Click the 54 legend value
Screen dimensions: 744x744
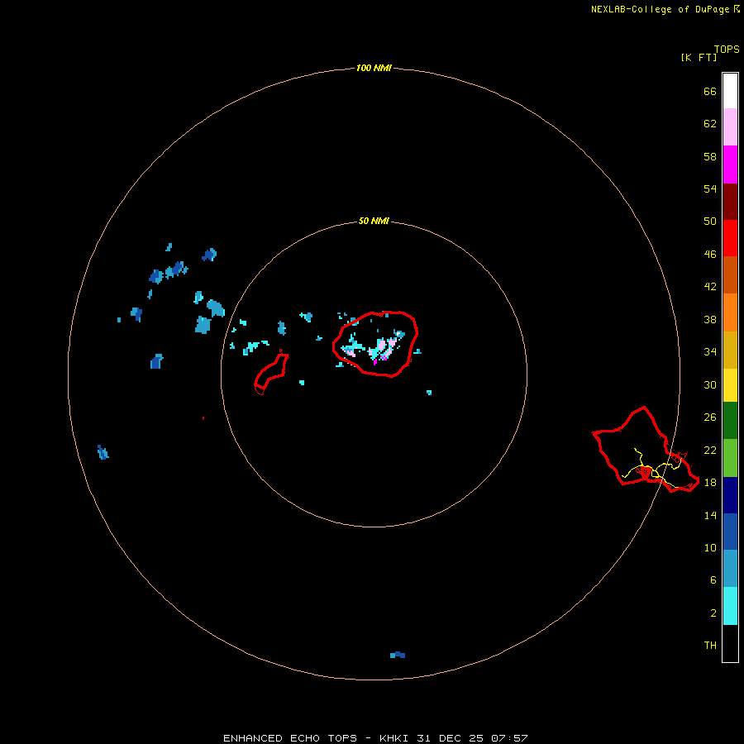[710, 188]
